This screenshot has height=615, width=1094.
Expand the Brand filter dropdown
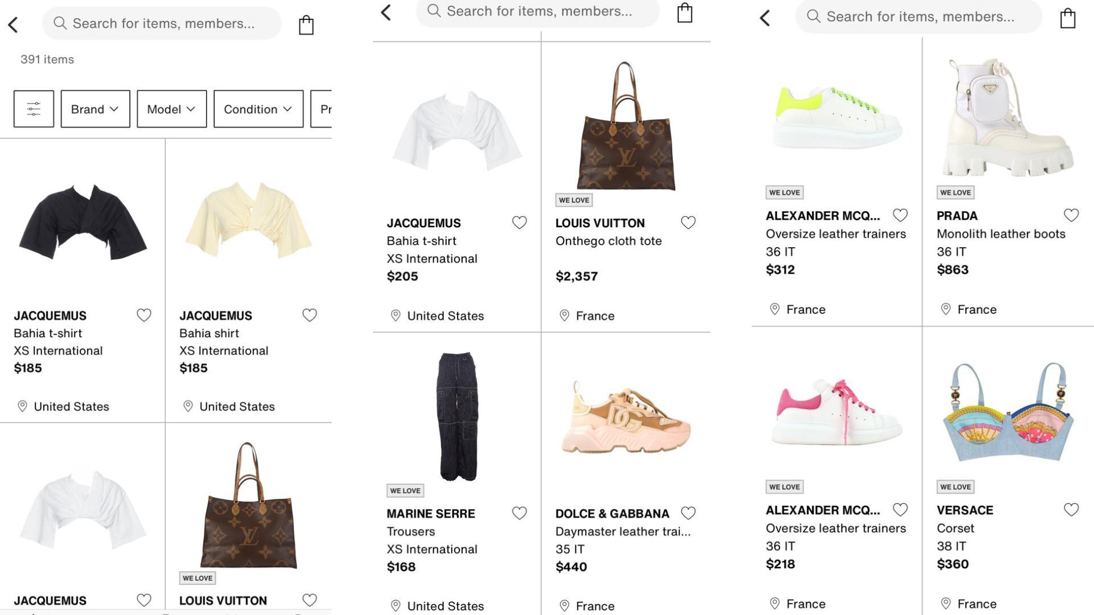point(95,109)
